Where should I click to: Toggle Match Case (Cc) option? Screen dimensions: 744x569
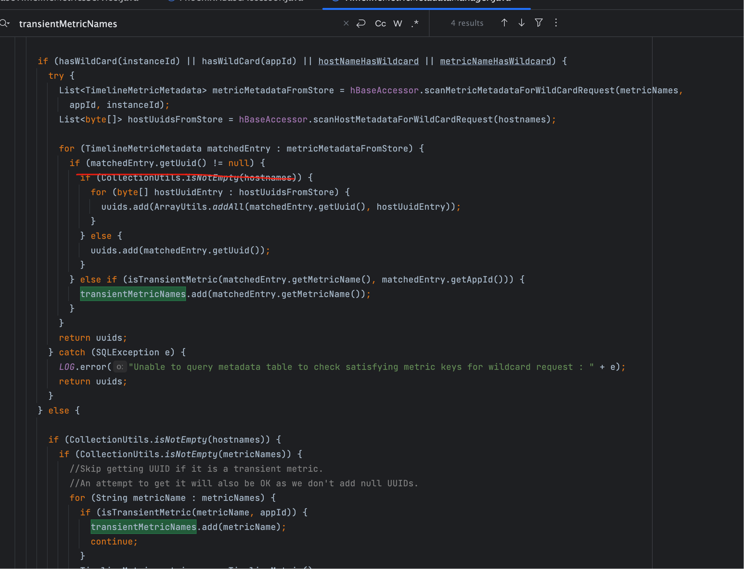point(380,23)
